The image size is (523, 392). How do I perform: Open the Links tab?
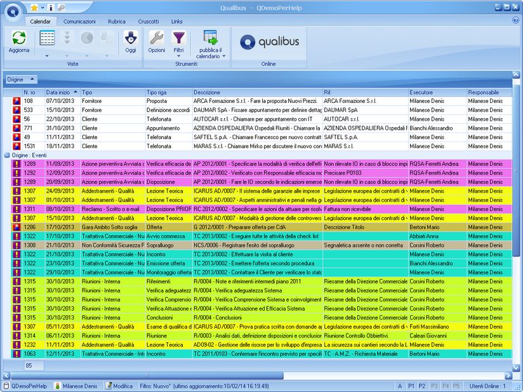[x=177, y=22]
